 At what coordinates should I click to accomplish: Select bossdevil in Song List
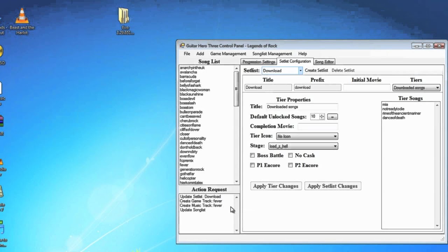click(187, 99)
